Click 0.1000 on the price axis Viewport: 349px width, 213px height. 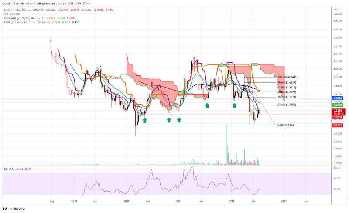pos(338,134)
